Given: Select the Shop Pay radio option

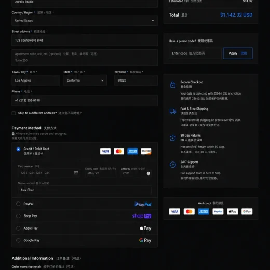Looking at the screenshot, I should coord(18,216).
